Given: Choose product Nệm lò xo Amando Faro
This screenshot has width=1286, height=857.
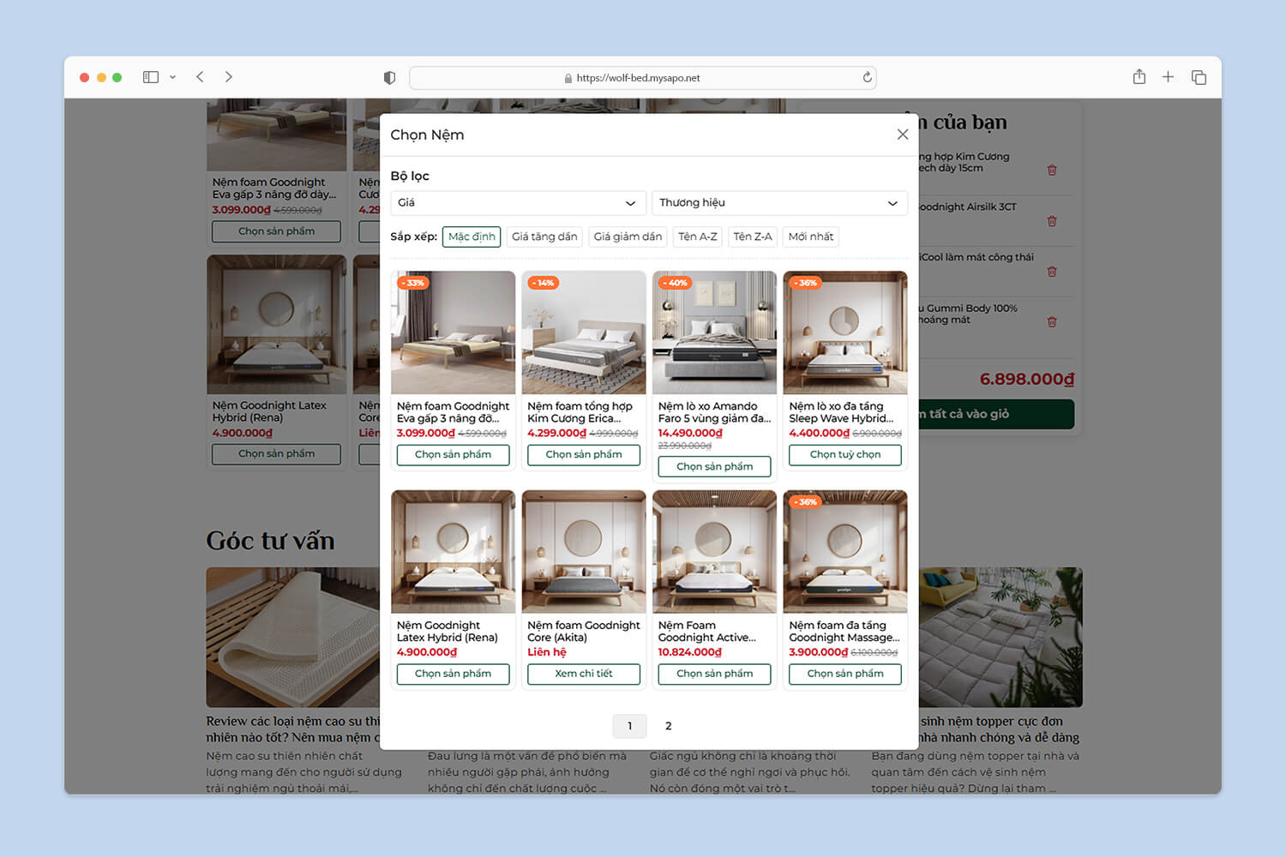Looking at the screenshot, I should [714, 466].
